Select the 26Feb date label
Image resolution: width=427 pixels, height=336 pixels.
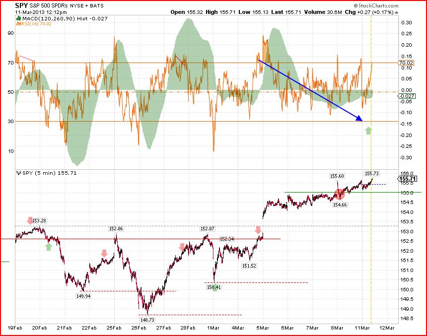(x=139, y=328)
